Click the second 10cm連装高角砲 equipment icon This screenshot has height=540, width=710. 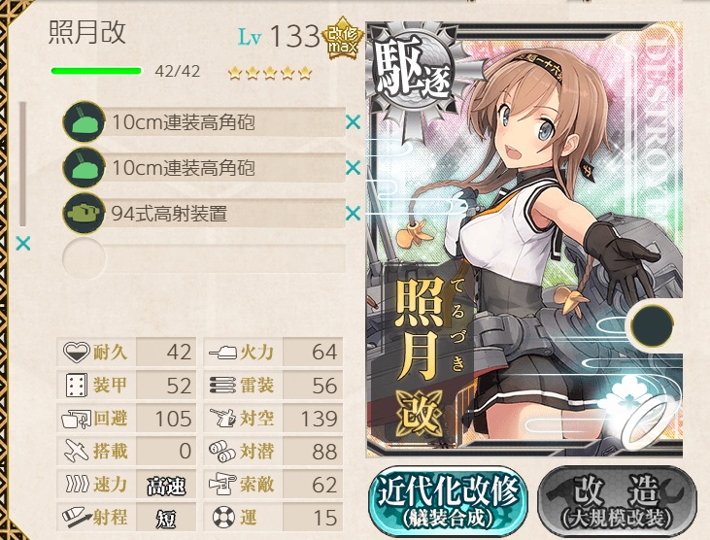click(x=84, y=167)
